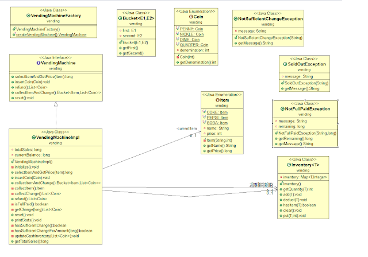Image resolution: width=368 pixels, height=257 pixels.
Task: Click the SoldOutException(String) constructor icon
Action: point(282,83)
